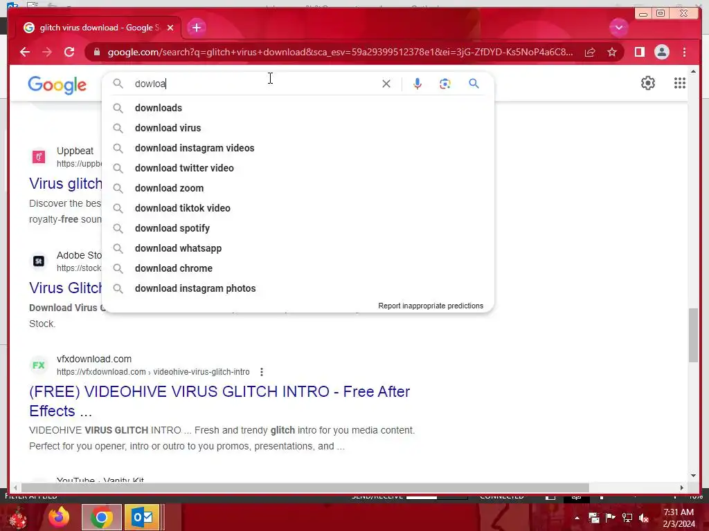The image size is (709, 531).
Task: Open the network tray icon
Action: 627,518
